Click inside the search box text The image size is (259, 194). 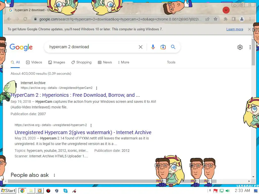tap(69, 47)
